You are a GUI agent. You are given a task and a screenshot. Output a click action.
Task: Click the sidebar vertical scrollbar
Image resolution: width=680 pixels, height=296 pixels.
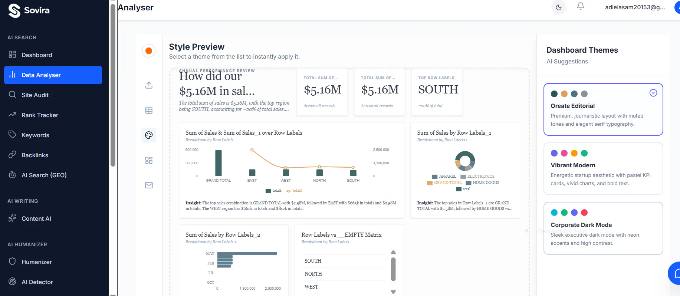click(113, 85)
